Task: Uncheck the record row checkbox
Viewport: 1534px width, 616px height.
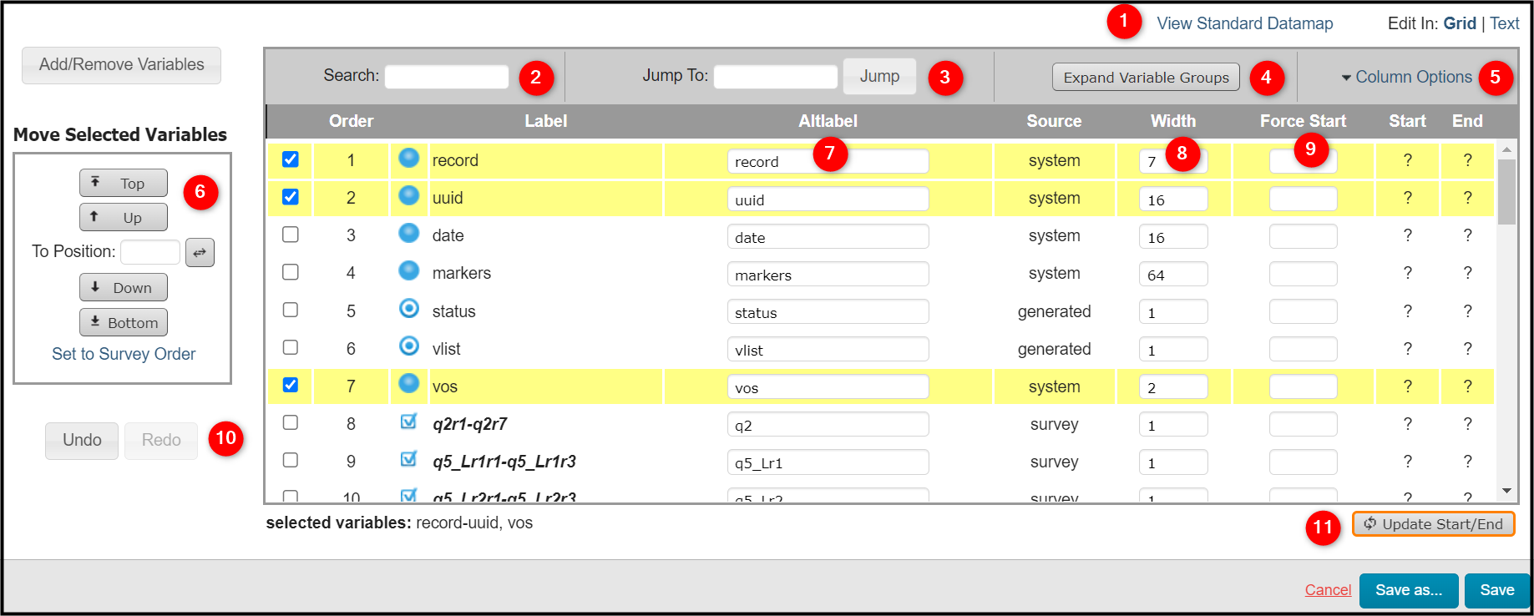Action: point(290,159)
